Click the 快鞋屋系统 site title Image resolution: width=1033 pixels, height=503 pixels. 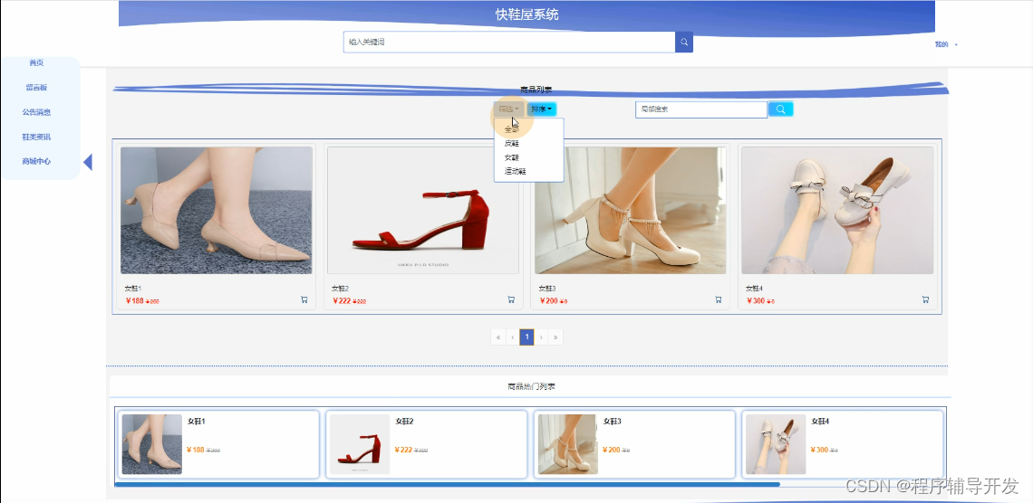pyautogui.click(x=527, y=14)
